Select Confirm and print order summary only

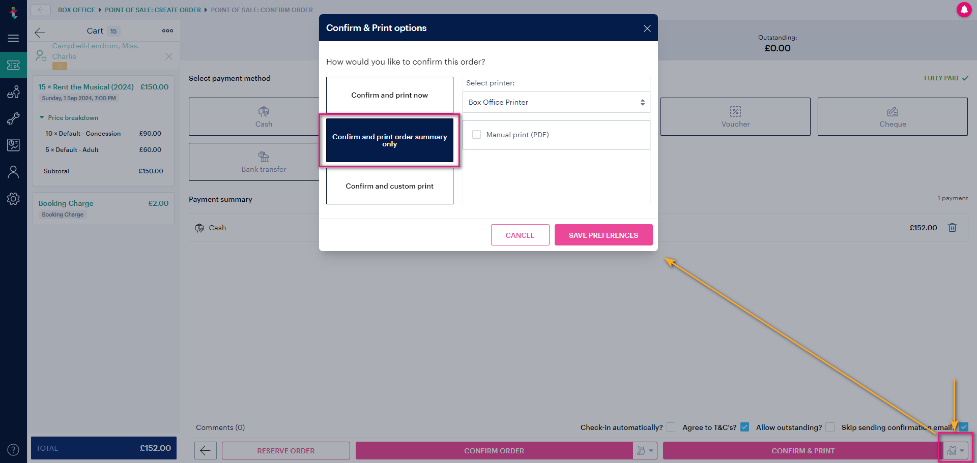[x=389, y=140]
